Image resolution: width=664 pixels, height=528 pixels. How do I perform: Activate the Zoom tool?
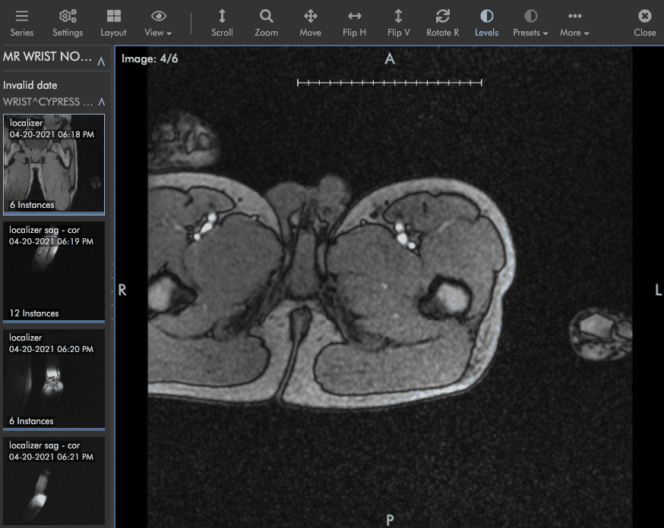[x=266, y=22]
